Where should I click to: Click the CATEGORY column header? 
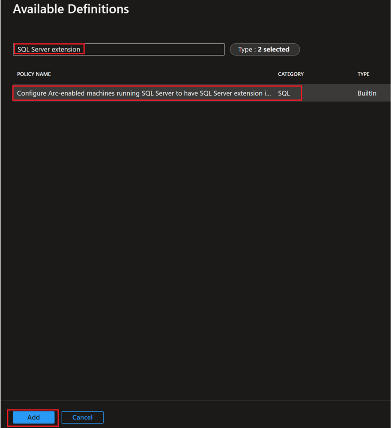click(x=291, y=74)
